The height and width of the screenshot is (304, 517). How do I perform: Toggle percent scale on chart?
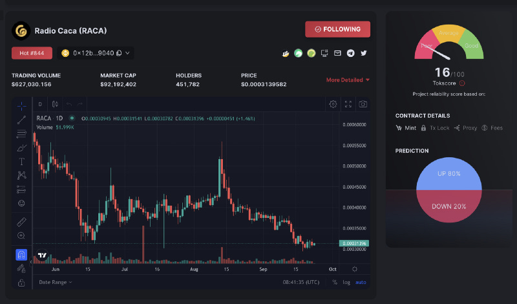pyautogui.click(x=335, y=282)
